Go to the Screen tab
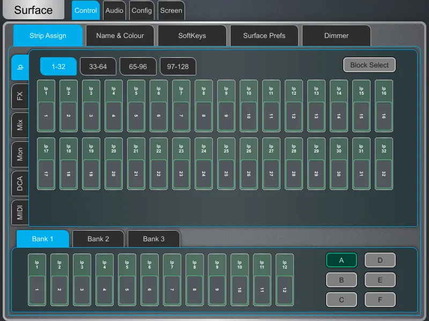 click(x=171, y=10)
